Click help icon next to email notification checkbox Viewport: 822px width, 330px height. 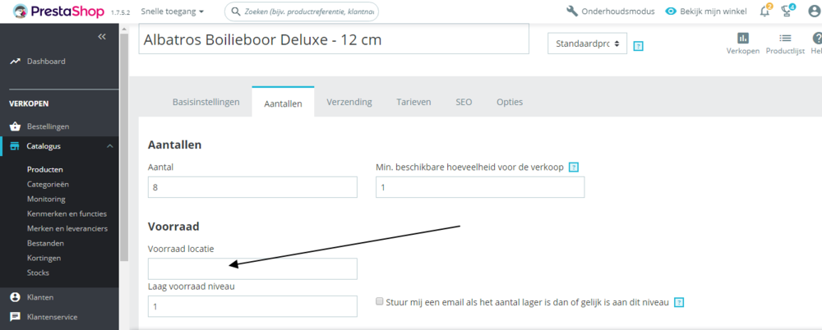pyautogui.click(x=680, y=302)
